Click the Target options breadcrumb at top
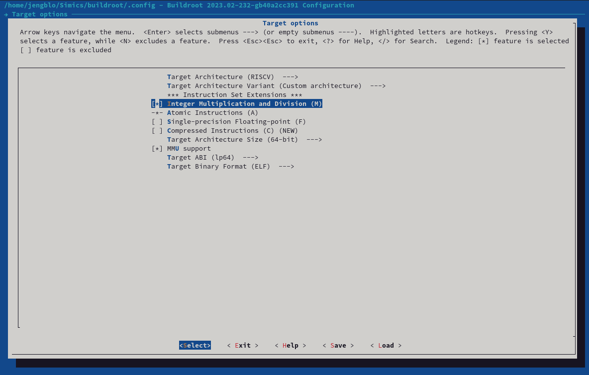This screenshot has height=375, width=589. pyautogui.click(x=39, y=14)
